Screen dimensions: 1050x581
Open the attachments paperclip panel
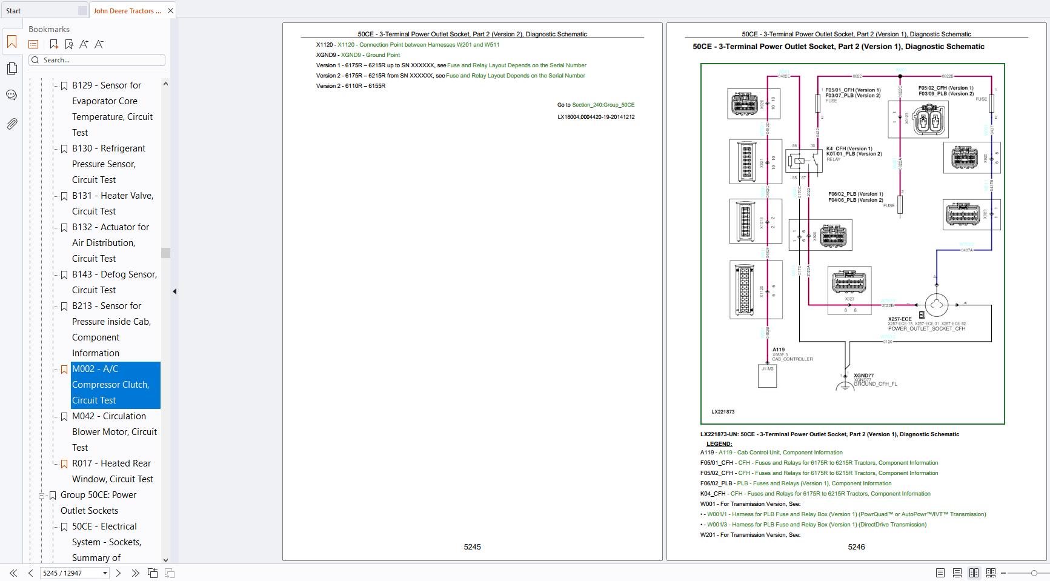pyautogui.click(x=12, y=124)
